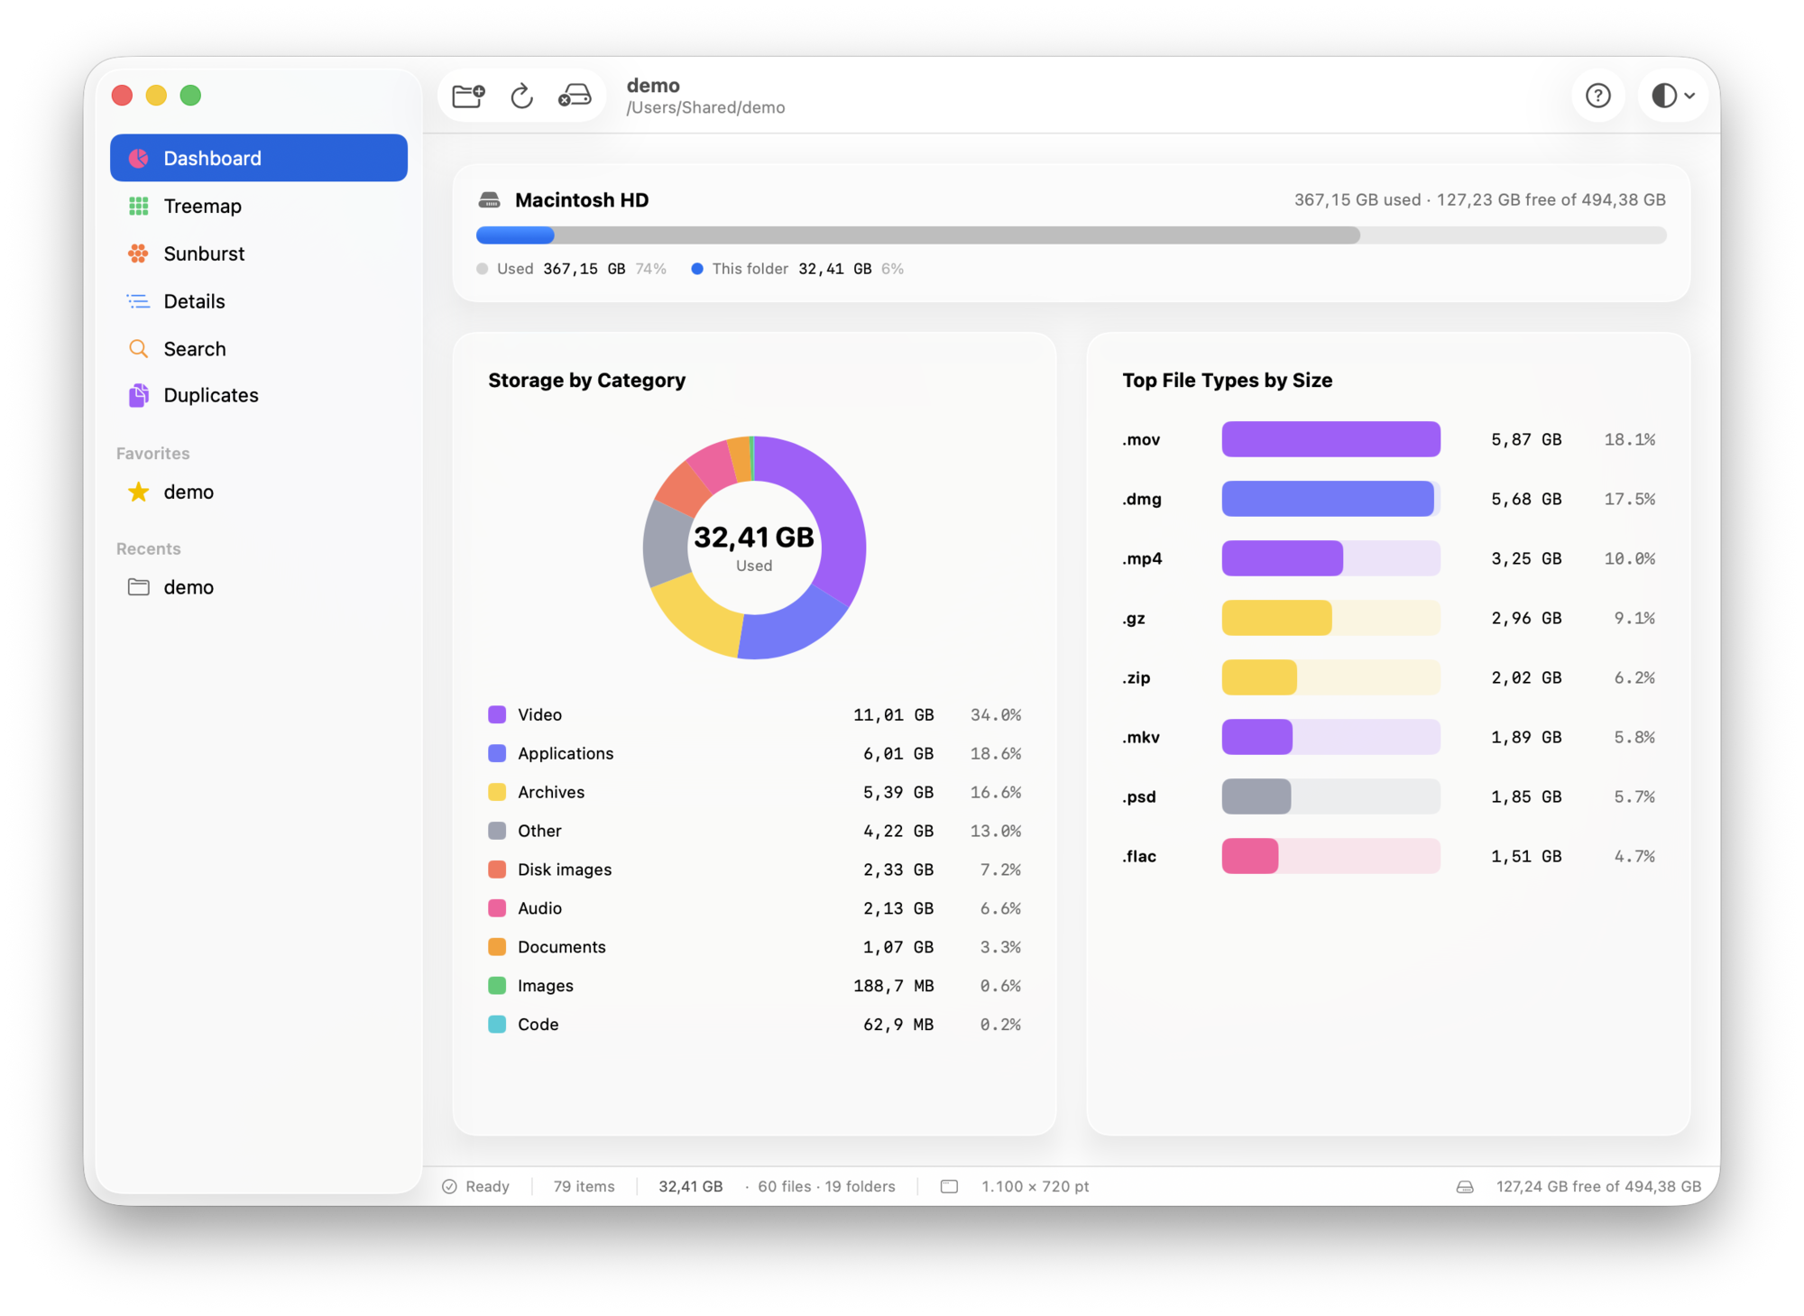Click Used 367,15 GB legend entry
This screenshot has width=1804, height=1316.
click(571, 269)
